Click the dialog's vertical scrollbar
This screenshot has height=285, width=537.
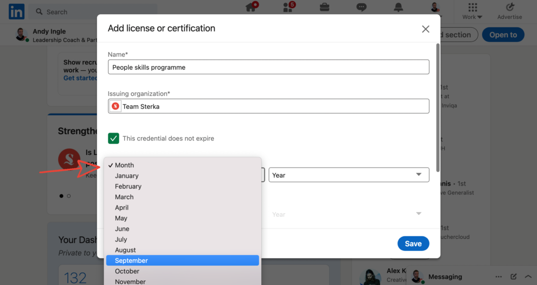click(438, 105)
